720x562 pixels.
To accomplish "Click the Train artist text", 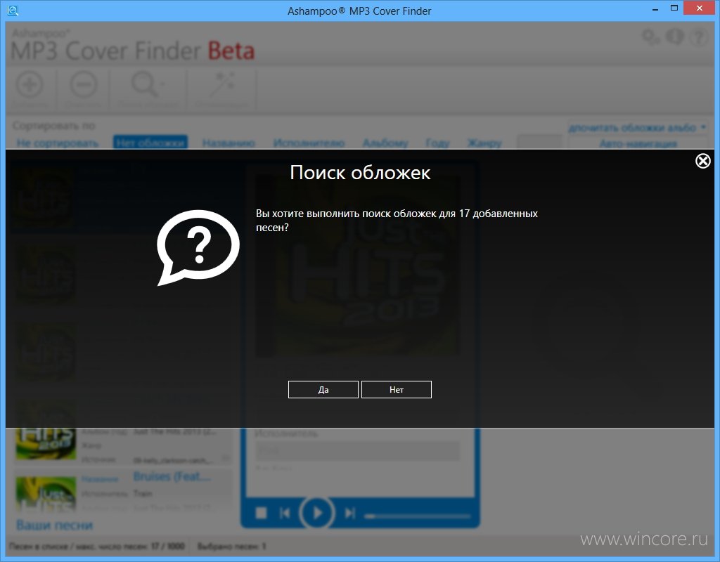I will 143,494.
